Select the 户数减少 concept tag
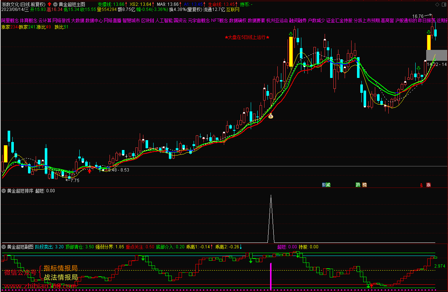 tap(317, 20)
